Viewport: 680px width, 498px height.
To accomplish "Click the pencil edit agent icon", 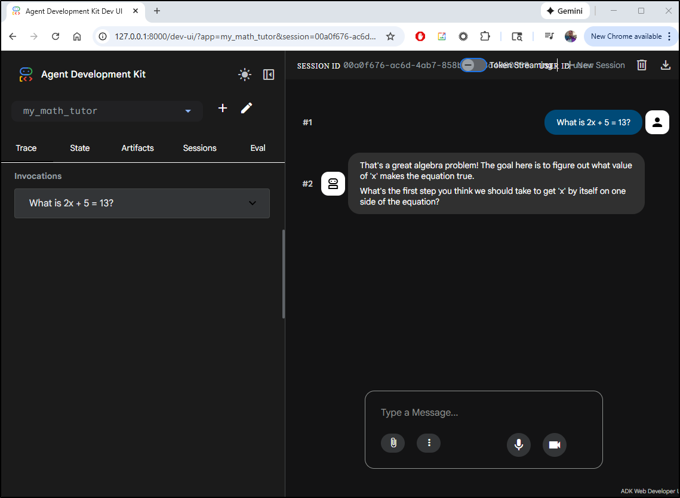I will coord(247,108).
